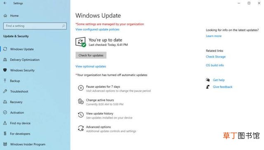The height and width of the screenshot is (150, 264).
Task: Open the Activation section
Action: [17, 112]
